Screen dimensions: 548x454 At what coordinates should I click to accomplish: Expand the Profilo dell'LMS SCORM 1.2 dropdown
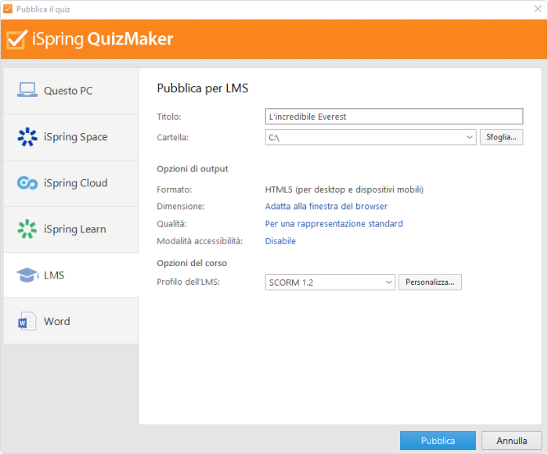click(389, 282)
